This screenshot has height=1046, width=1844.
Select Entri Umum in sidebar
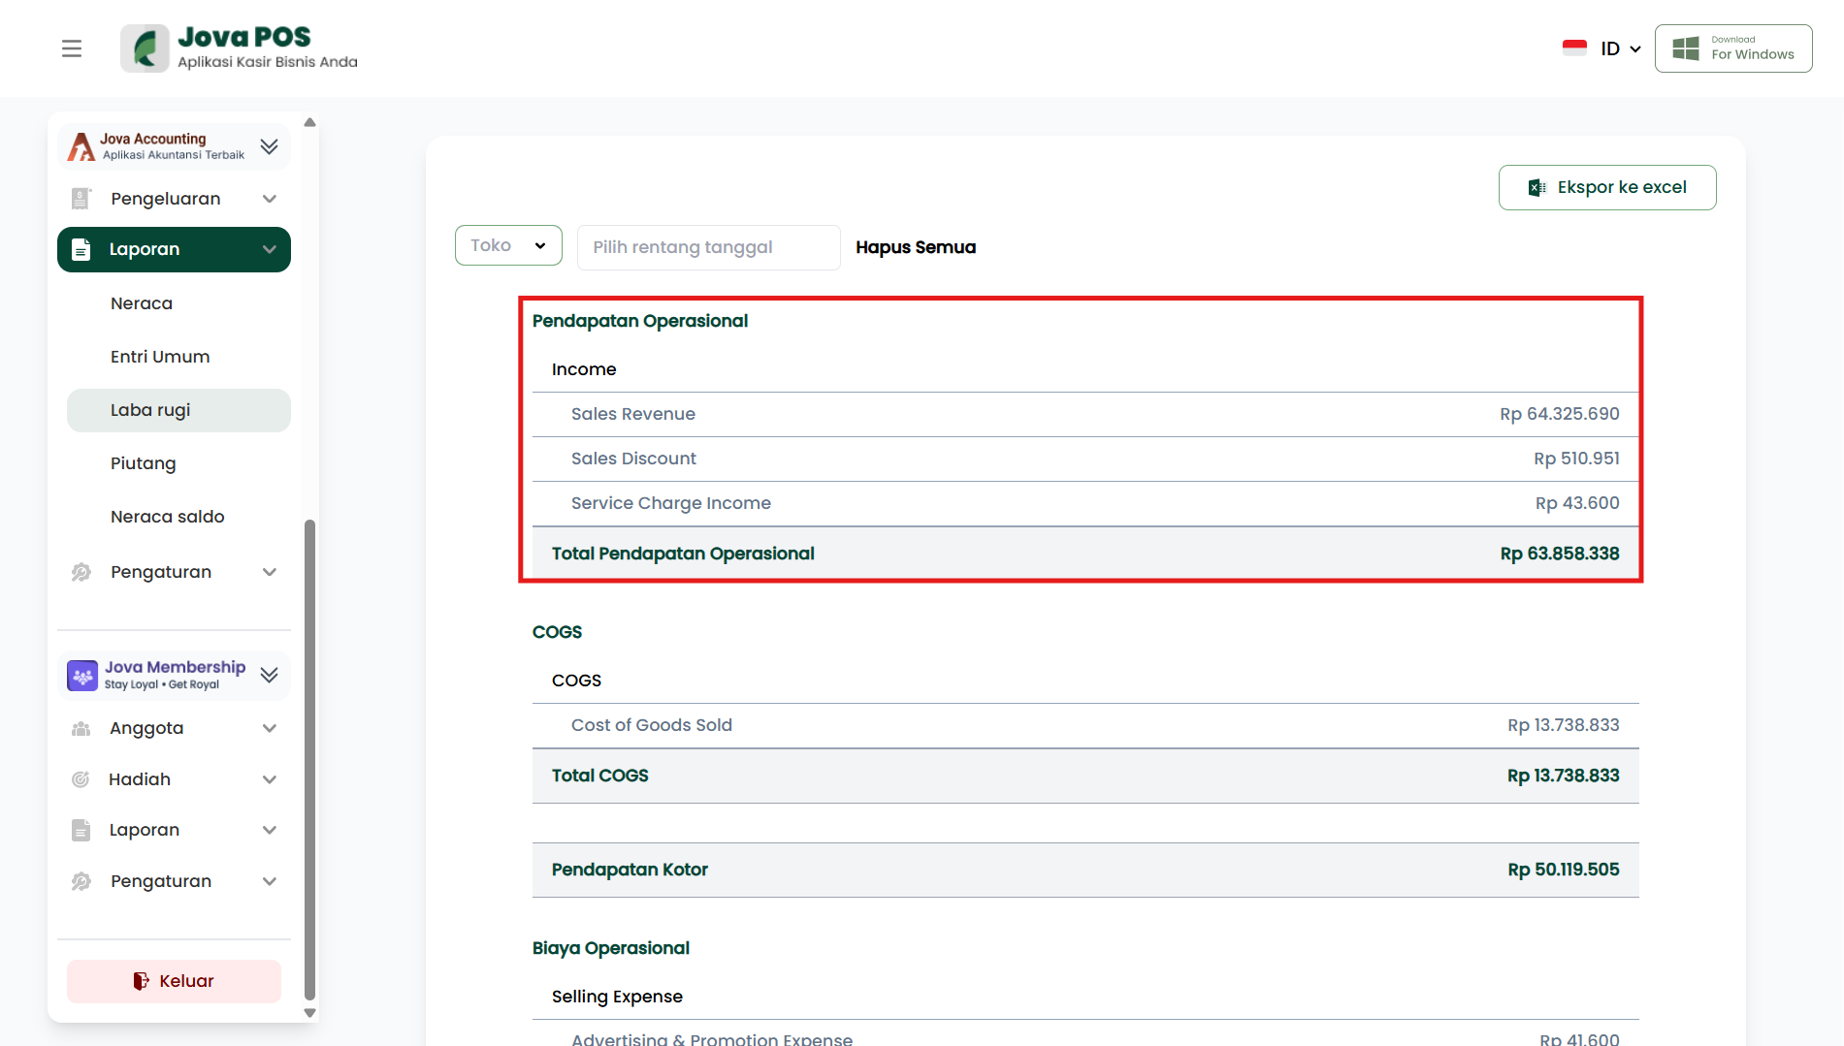[x=160, y=357]
